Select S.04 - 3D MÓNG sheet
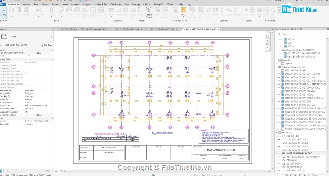Viewport: 329px width, 176px height. (x=289, y=160)
